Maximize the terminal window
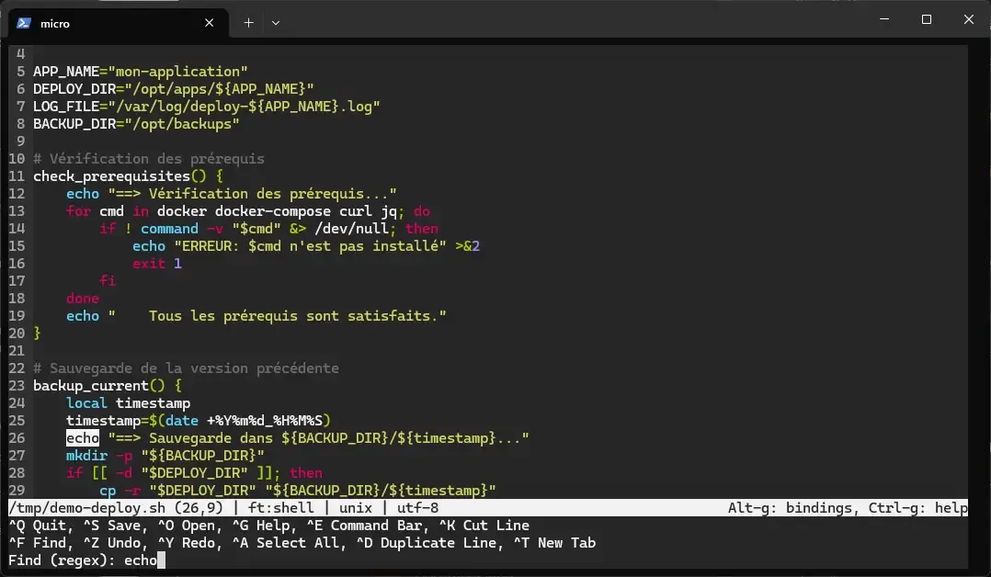991x577 pixels. (x=926, y=19)
